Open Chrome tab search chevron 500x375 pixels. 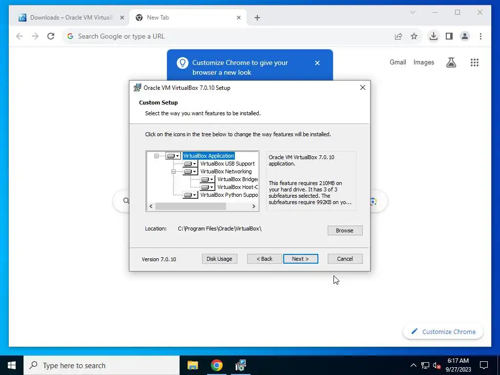coord(413,12)
